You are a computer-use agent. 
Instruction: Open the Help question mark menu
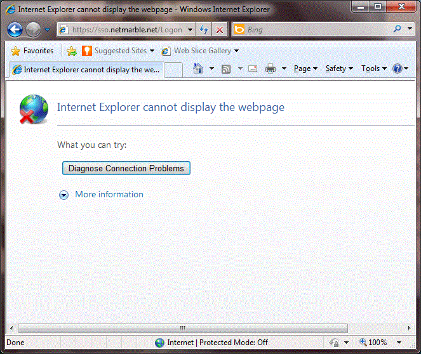400,69
